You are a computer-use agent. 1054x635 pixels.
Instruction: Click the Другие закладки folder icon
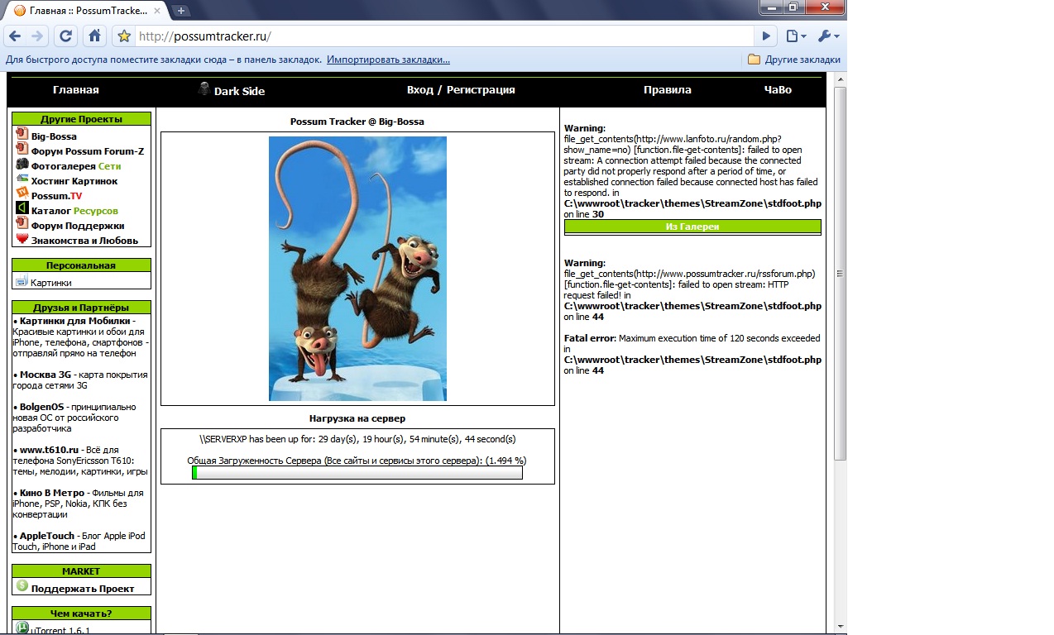[754, 60]
